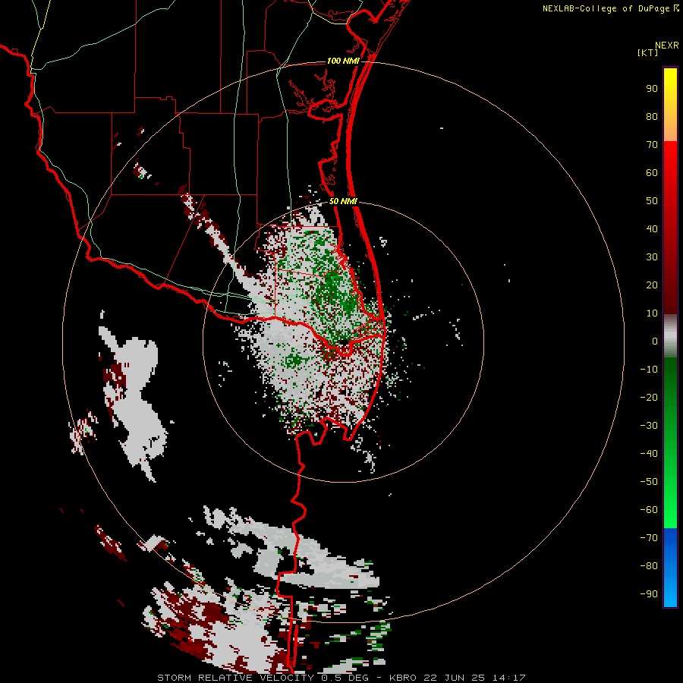Click the -70 value on velocity scale
Screen dimensions: 683x683
click(649, 538)
